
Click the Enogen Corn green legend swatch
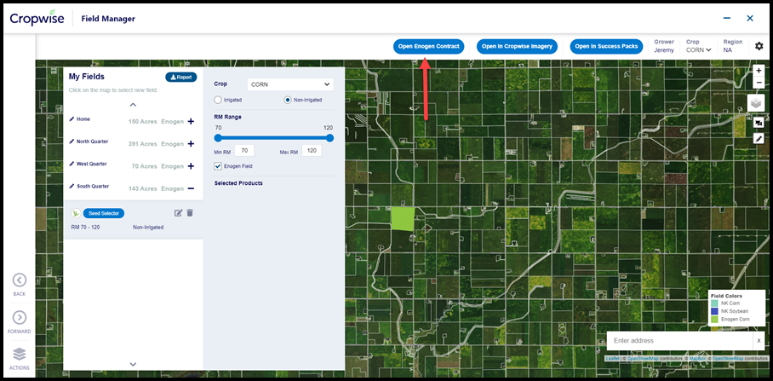point(714,320)
